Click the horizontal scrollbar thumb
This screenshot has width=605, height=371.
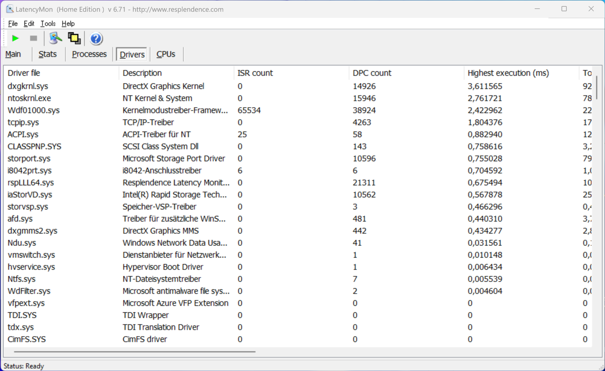pyautogui.click(x=135, y=352)
